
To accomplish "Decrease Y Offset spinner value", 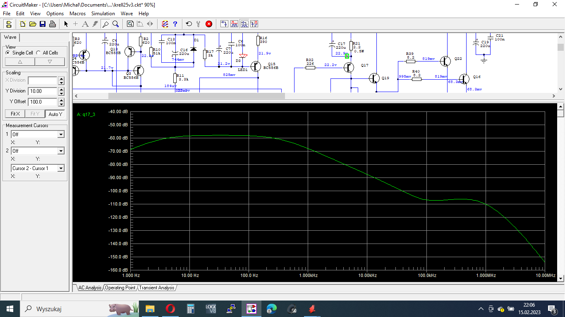I will 61,104.
